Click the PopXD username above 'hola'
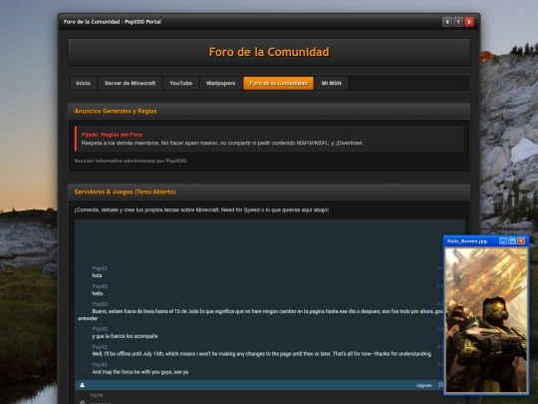This screenshot has width=538, height=404. [100, 268]
